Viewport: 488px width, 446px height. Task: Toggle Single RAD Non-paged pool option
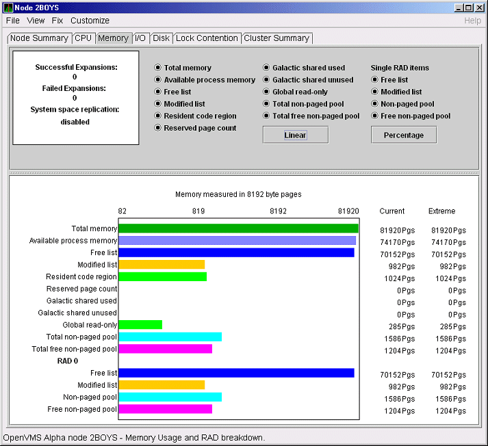pyautogui.click(x=374, y=104)
